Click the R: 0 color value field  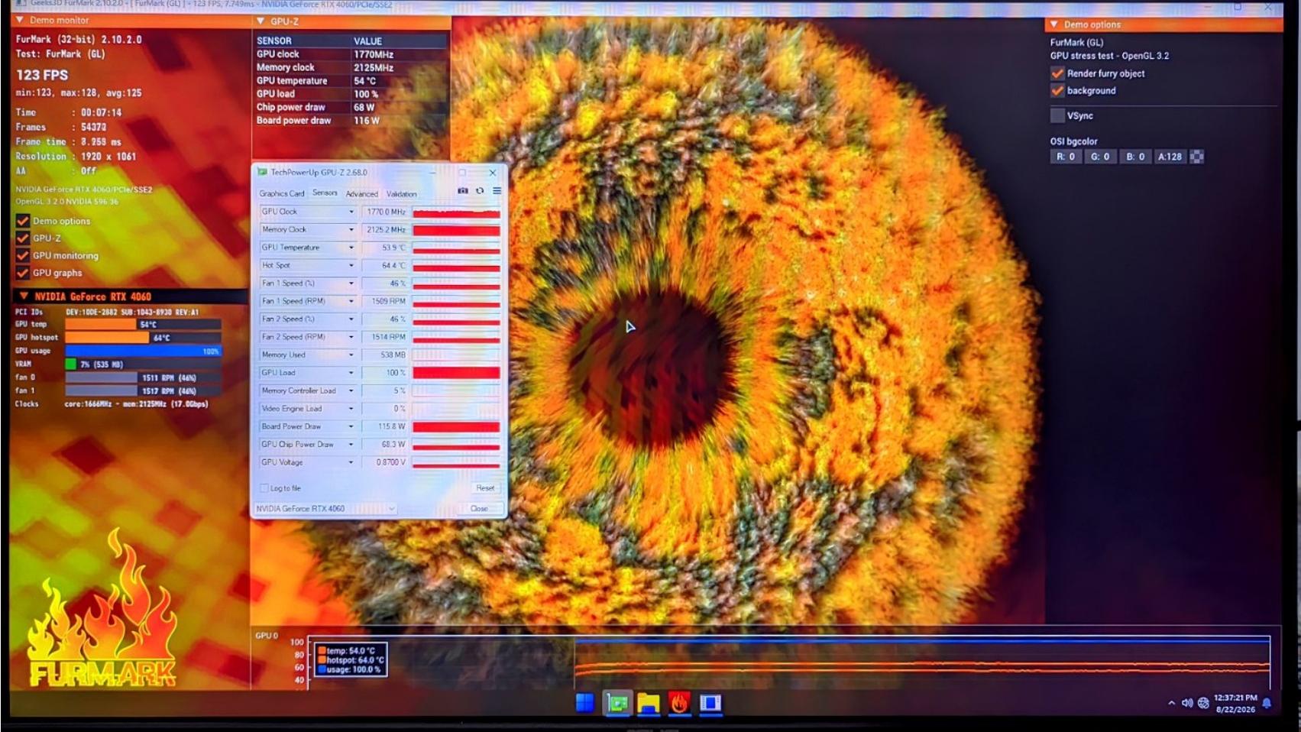(x=1066, y=157)
